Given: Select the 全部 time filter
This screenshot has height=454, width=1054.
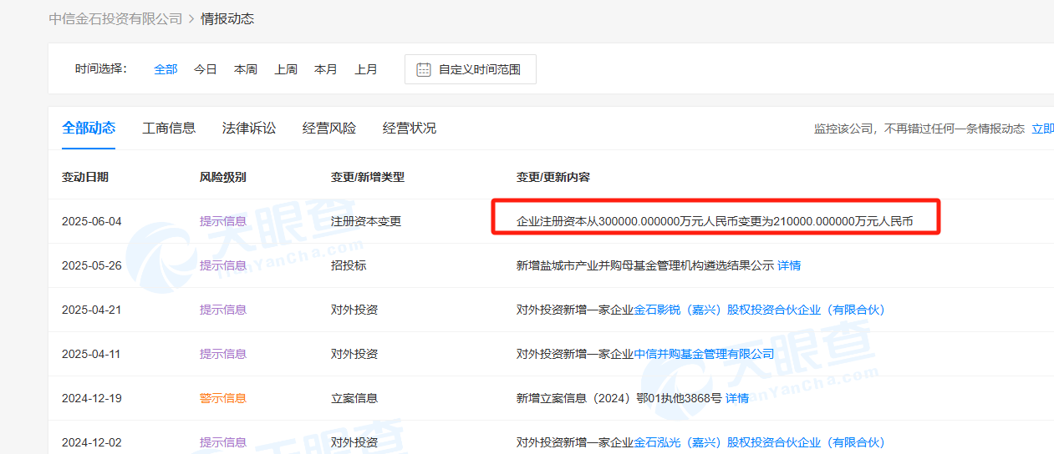Looking at the screenshot, I should [x=165, y=69].
